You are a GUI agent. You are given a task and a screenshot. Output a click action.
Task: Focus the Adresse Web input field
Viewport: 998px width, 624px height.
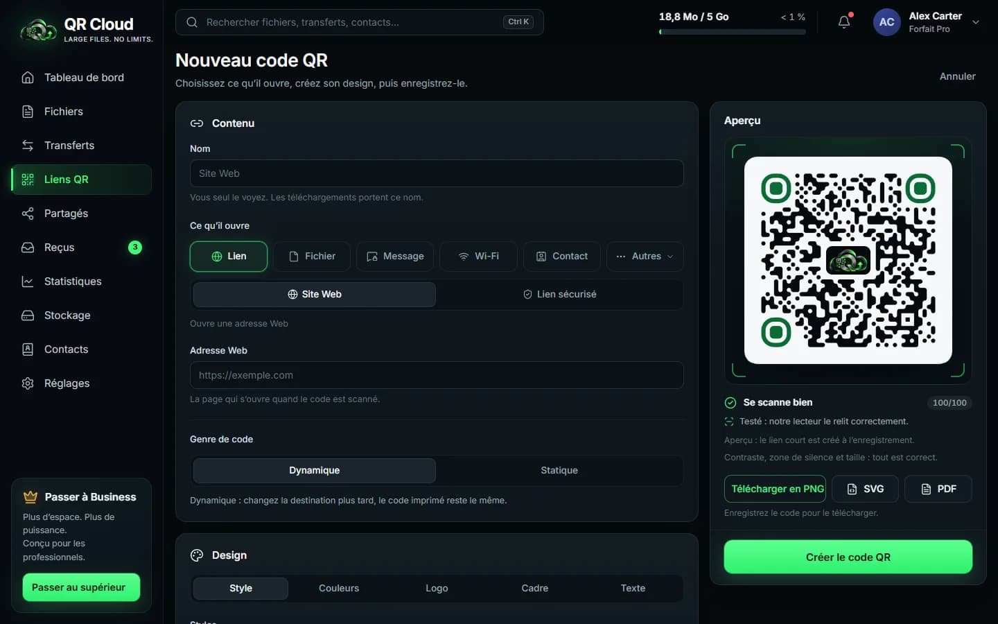(437, 375)
